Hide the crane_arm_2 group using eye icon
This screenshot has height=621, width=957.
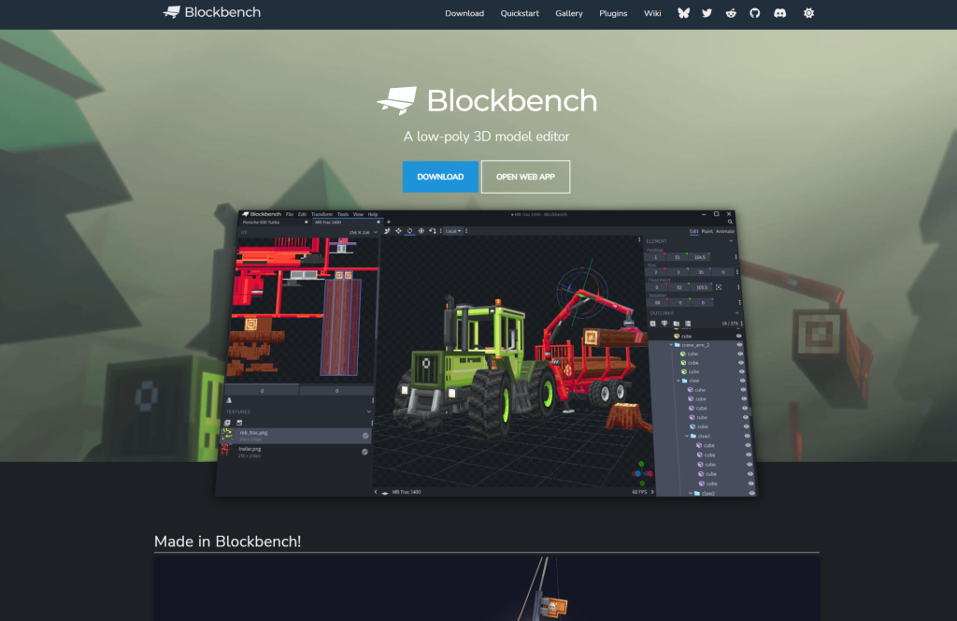[739, 345]
